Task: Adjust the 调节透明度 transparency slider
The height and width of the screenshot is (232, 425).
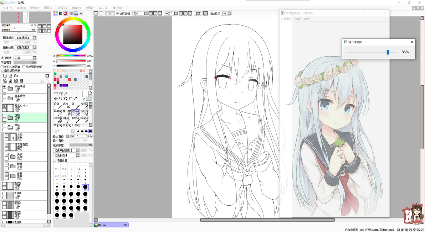Action: point(388,52)
